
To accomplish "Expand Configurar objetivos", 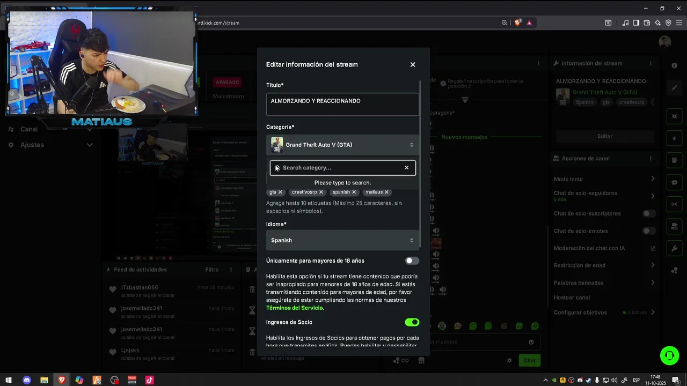I will (x=605, y=313).
